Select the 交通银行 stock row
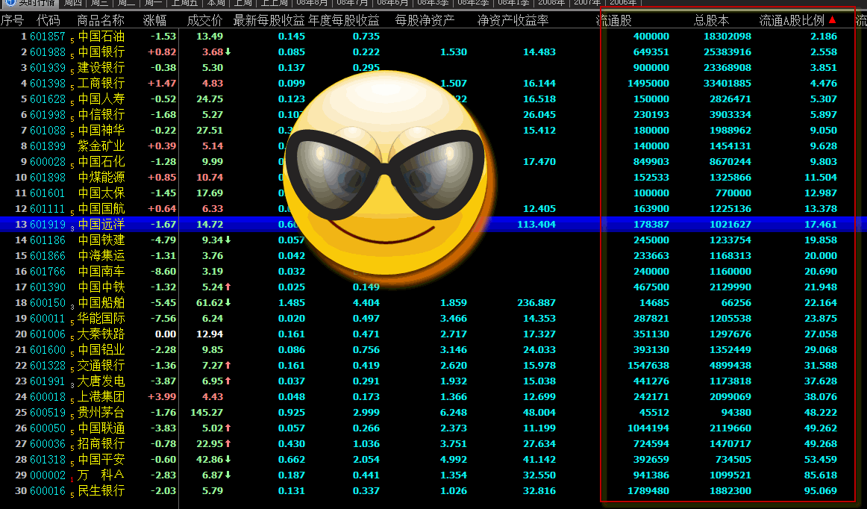 pos(433,366)
